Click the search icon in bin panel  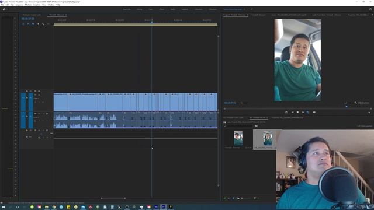click(x=225, y=126)
